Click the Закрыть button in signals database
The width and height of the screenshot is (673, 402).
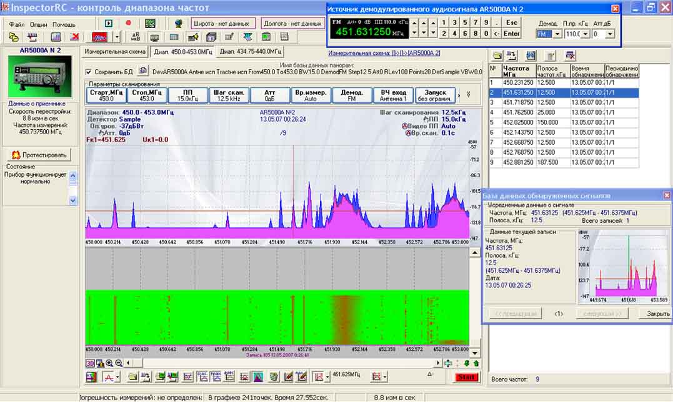(x=657, y=313)
